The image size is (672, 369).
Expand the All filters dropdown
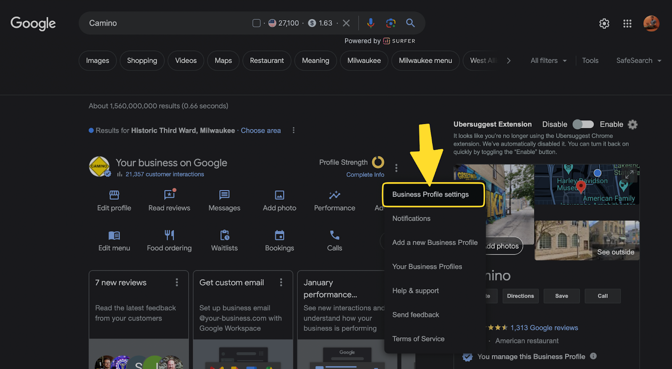coord(549,61)
